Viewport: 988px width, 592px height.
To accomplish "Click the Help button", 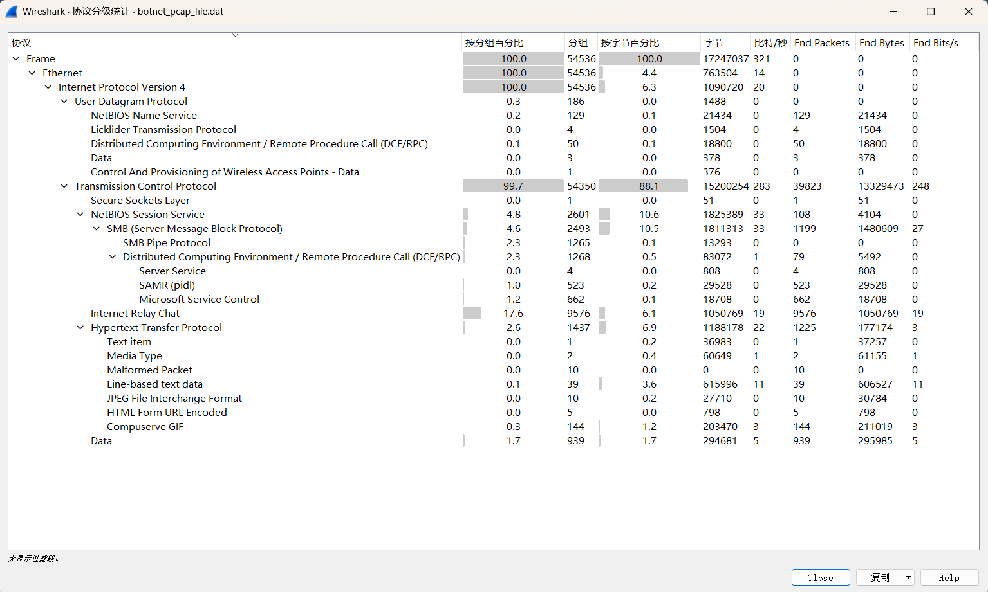I will [949, 577].
